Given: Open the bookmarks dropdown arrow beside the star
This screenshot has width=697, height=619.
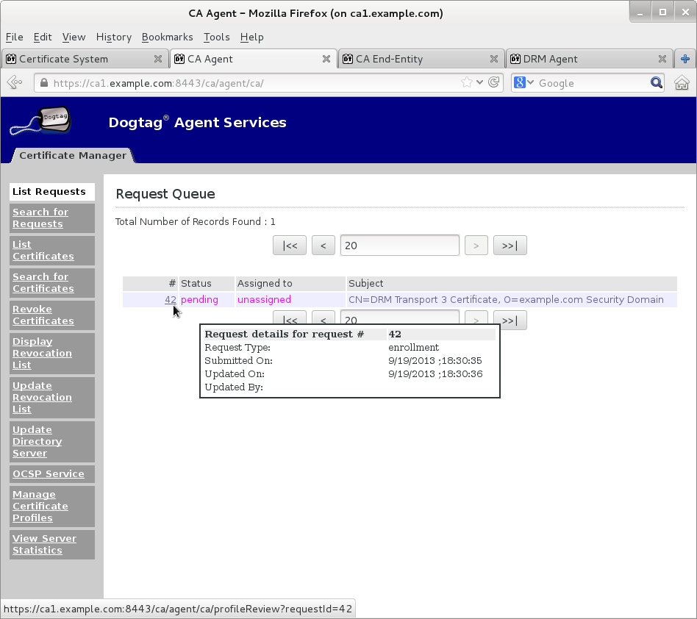Looking at the screenshot, I should tap(479, 82).
